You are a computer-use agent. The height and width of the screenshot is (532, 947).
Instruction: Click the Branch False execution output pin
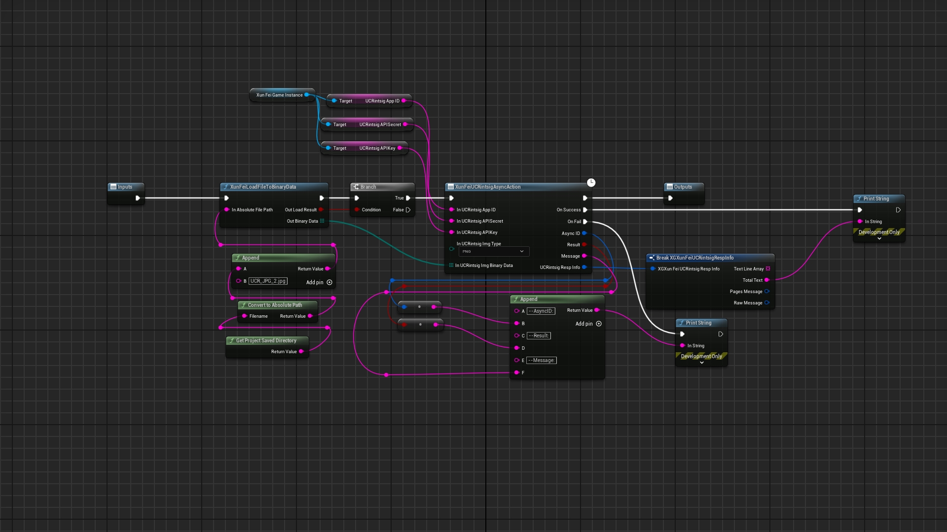point(408,210)
